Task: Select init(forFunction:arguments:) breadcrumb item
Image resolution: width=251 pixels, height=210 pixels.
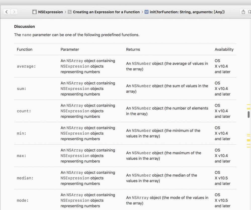Action: tap(187, 12)
